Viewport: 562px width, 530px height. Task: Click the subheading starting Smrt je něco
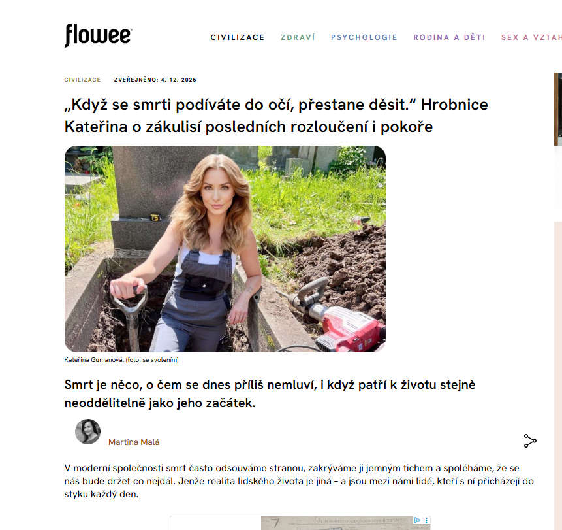coord(270,393)
